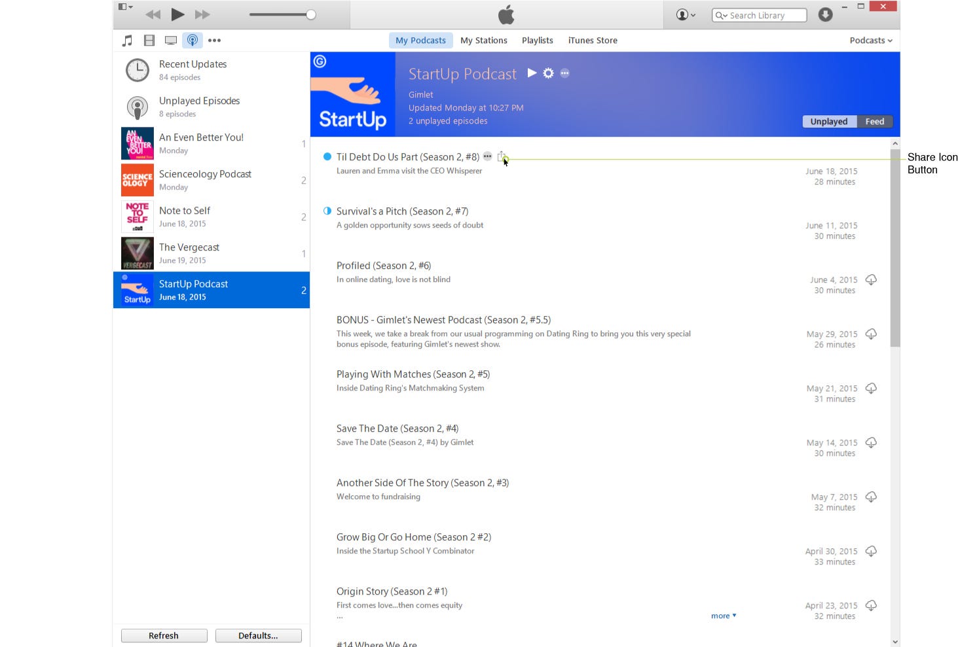Switch to Unplayed episodes view
977x647 pixels.
829,122
